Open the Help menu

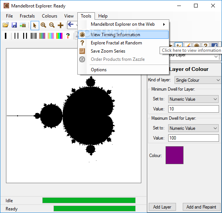point(103,16)
